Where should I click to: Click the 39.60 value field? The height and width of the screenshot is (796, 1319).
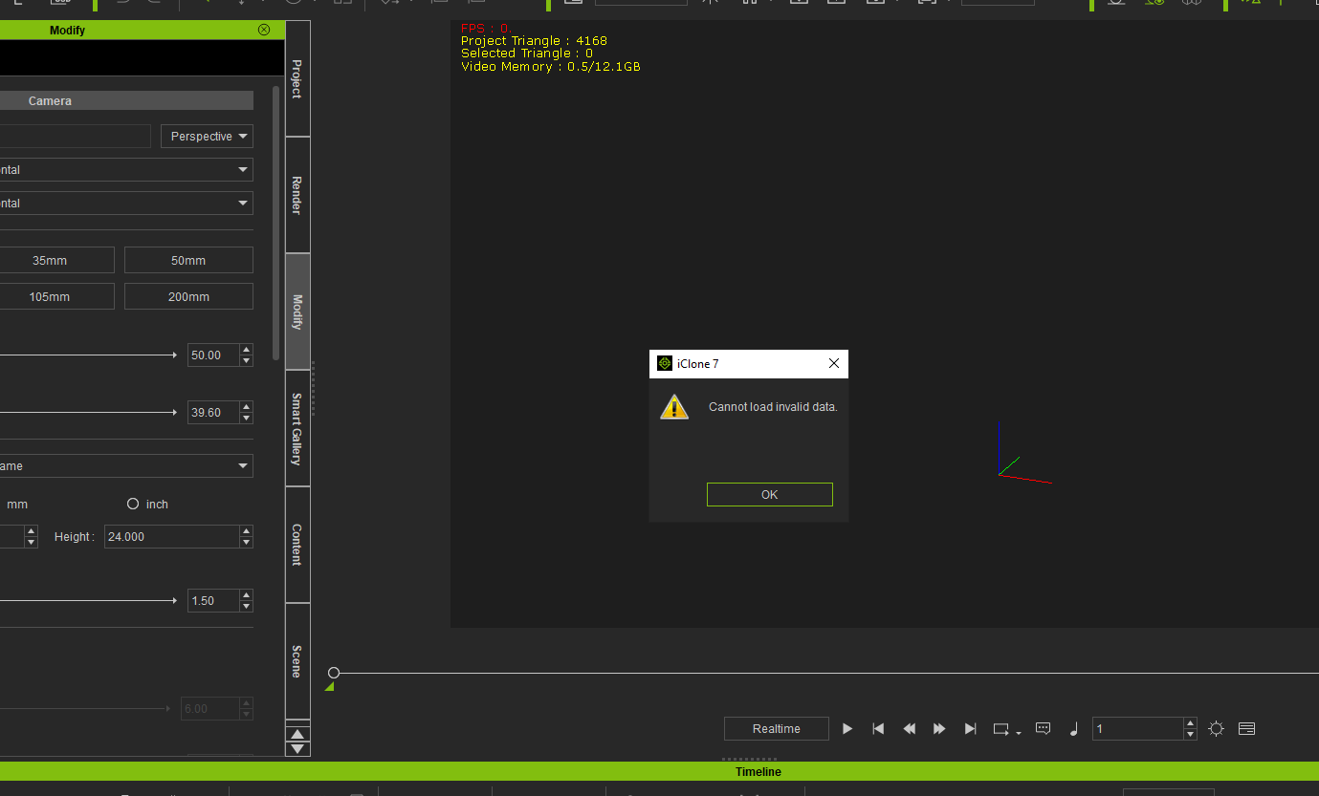click(213, 413)
